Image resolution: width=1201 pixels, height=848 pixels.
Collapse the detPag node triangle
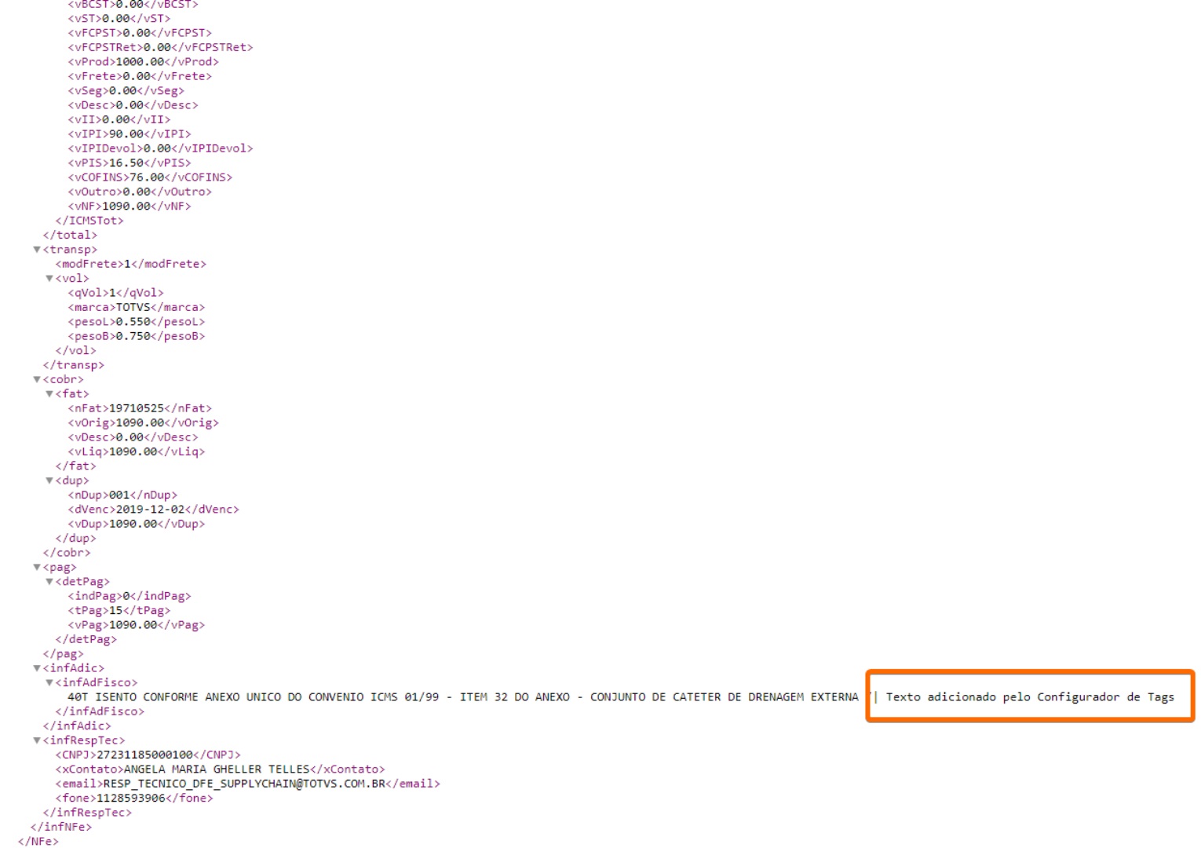49,582
